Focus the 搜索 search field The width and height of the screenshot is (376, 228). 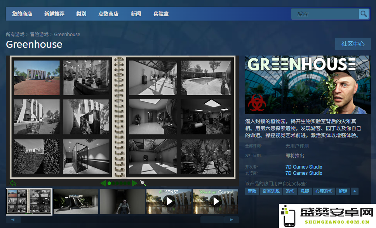pos(325,14)
